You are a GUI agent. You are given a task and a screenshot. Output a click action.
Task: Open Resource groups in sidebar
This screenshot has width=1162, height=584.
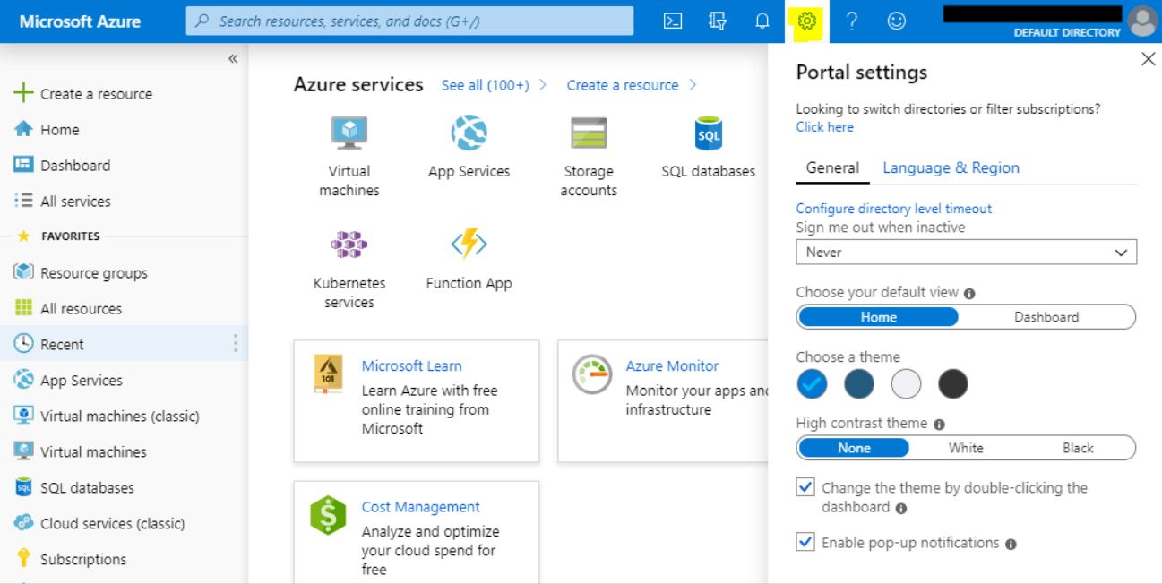[81, 273]
